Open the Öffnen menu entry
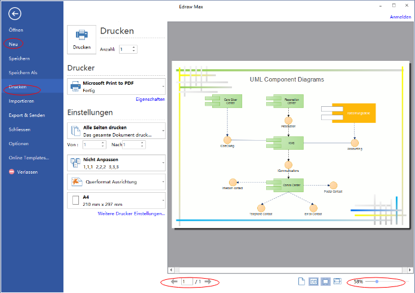 [16, 30]
